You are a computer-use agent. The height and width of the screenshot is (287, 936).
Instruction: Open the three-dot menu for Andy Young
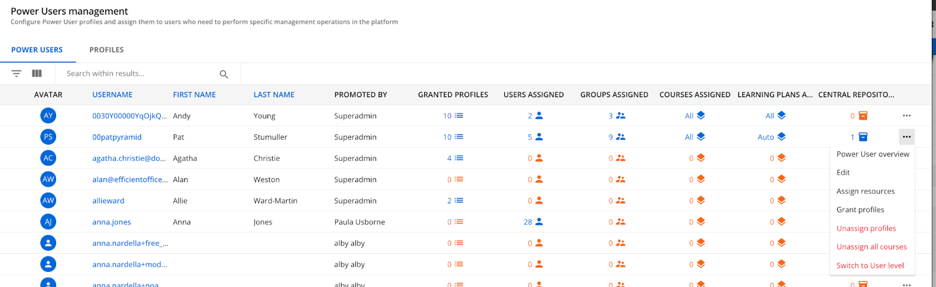906,116
